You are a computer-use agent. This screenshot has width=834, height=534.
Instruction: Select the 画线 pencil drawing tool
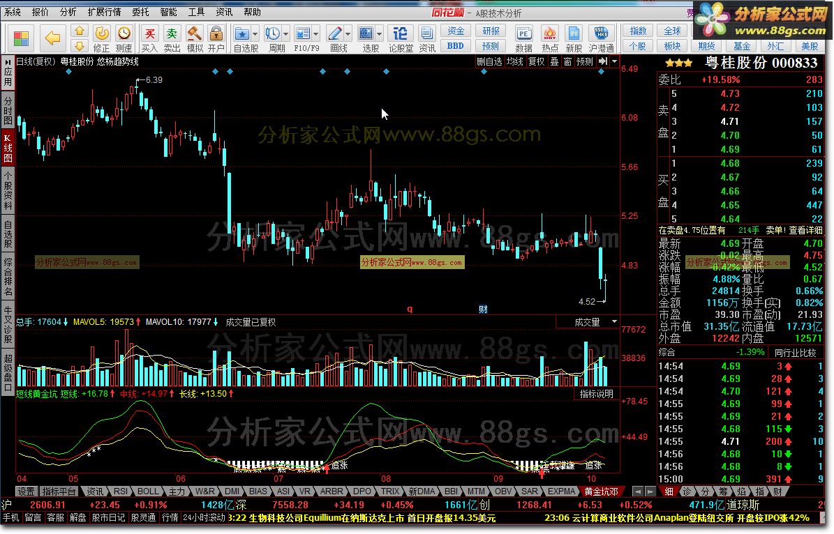click(x=334, y=34)
